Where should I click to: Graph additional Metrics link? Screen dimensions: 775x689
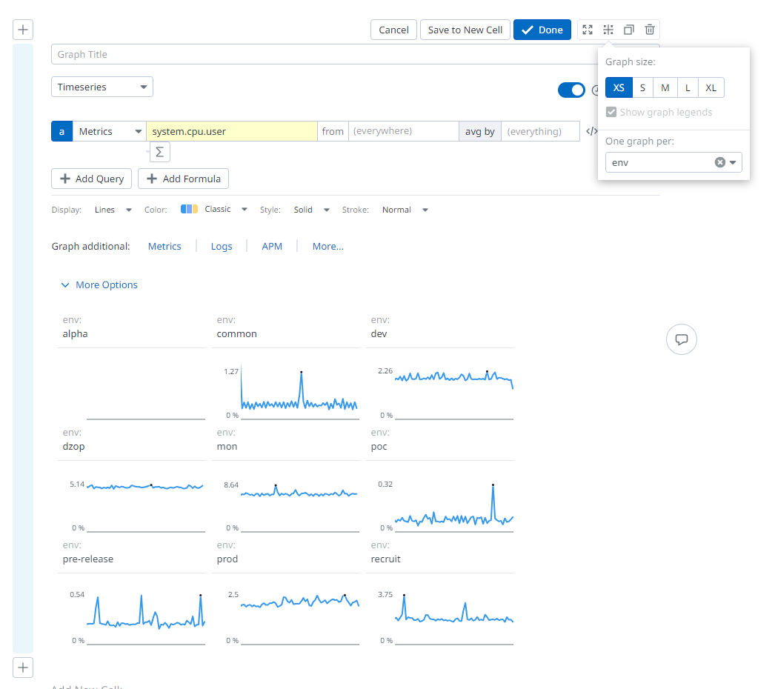tap(164, 246)
